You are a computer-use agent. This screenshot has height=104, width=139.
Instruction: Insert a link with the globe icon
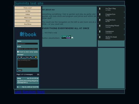(x=33, y=57)
